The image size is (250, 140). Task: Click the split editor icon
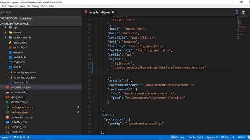click(243, 12)
